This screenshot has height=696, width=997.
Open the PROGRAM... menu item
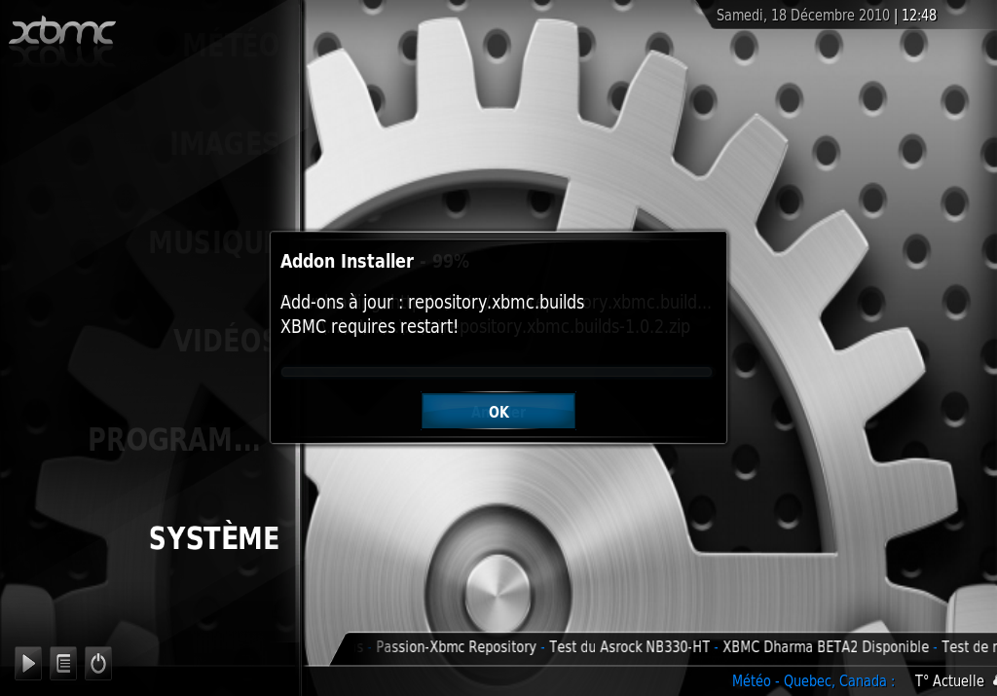point(174,440)
